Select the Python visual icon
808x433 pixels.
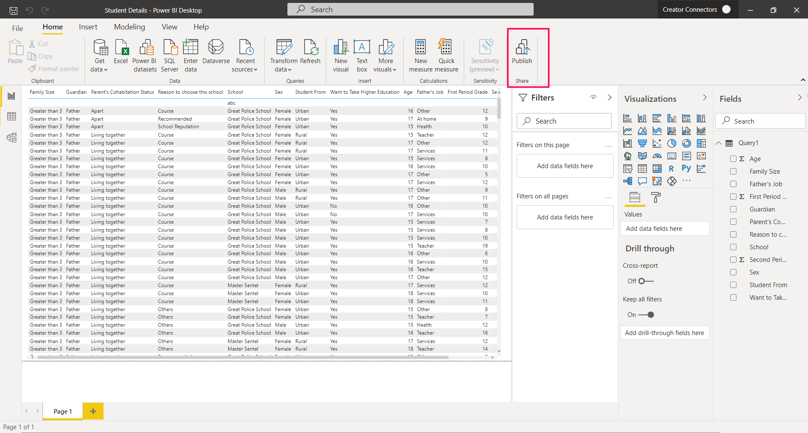686,169
